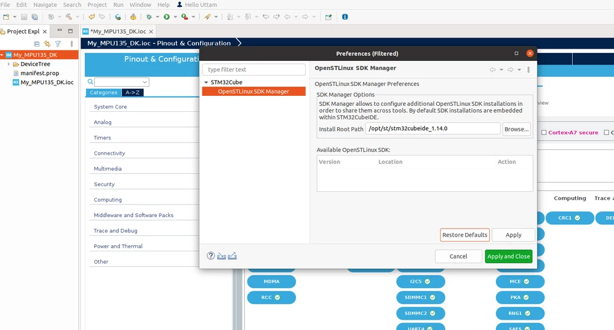Open the System Core category
Image resolution: width=614 pixels, height=330 pixels.
coord(110,107)
